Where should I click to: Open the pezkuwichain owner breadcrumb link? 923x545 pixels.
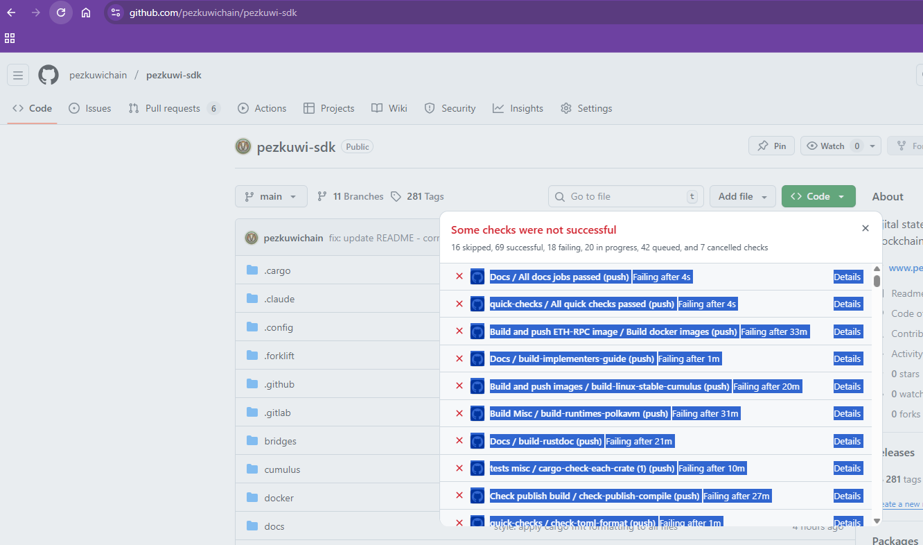tap(98, 75)
